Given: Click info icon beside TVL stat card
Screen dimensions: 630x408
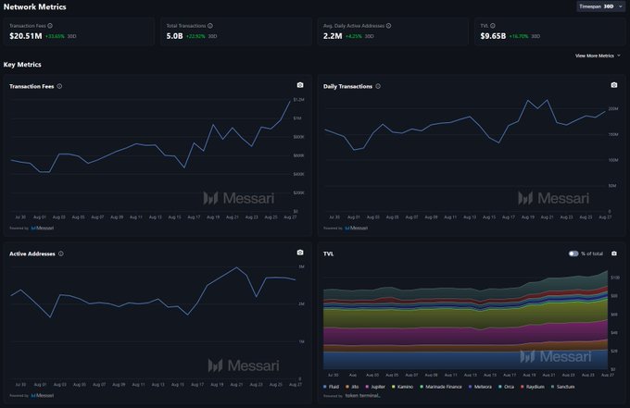Looking at the screenshot, I should tap(493, 26).
